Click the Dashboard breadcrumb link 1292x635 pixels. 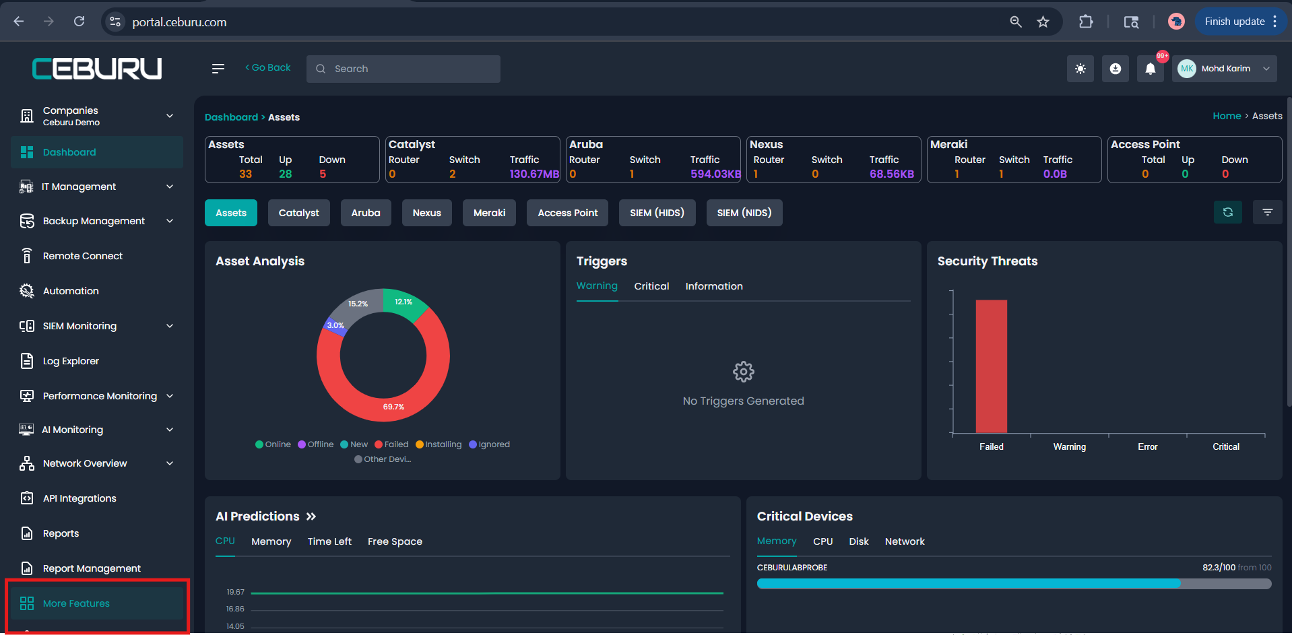coord(231,117)
